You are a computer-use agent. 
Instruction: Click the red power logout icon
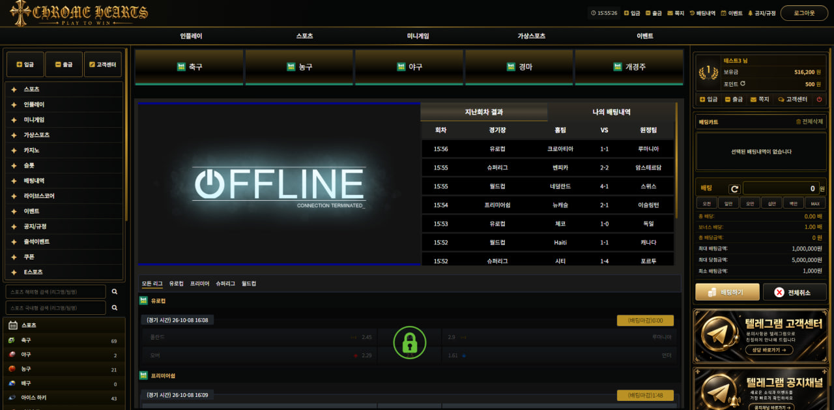coord(819,99)
